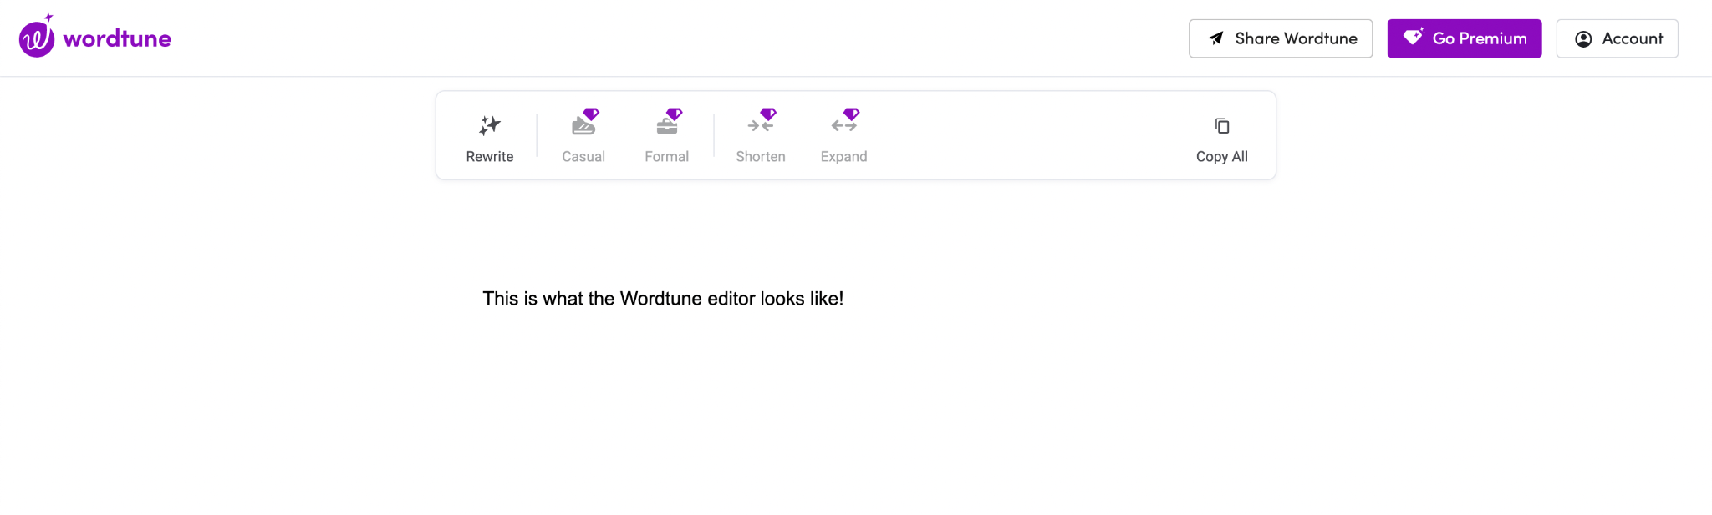The image size is (1712, 515).
Task: Click the Wordtune logo
Action: [x=95, y=36]
